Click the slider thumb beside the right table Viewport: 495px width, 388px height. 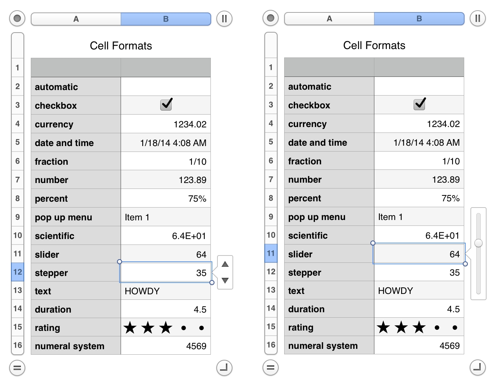pyautogui.click(x=478, y=243)
